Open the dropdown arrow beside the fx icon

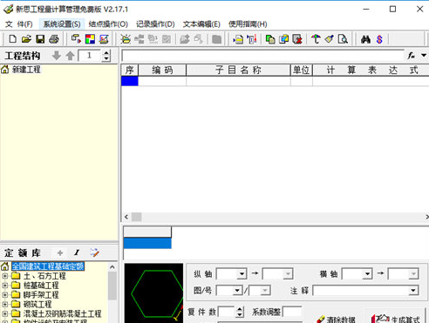pyautogui.click(x=424, y=55)
